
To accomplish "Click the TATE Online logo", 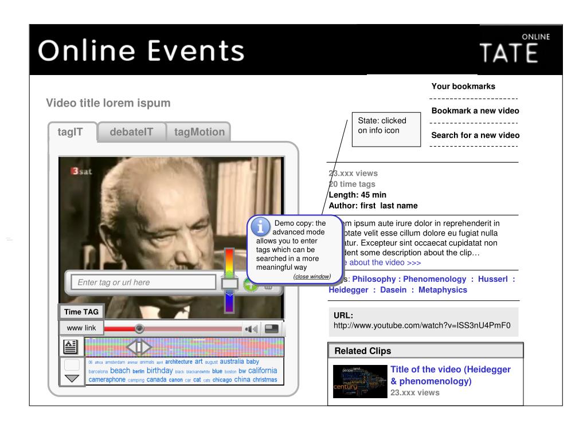I will coord(514,50).
